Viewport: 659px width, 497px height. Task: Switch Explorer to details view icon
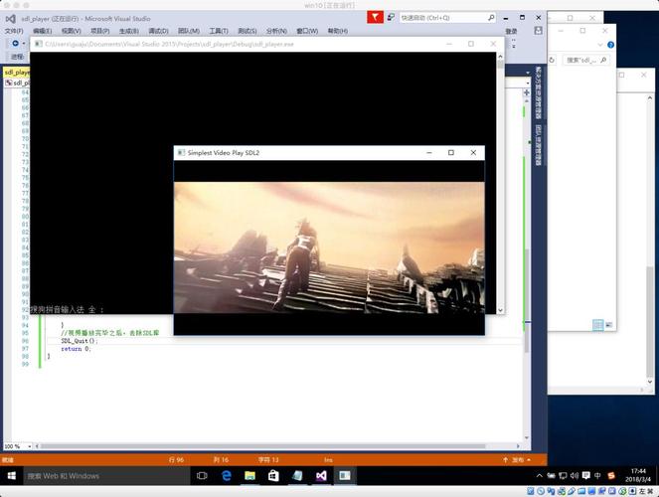point(597,325)
